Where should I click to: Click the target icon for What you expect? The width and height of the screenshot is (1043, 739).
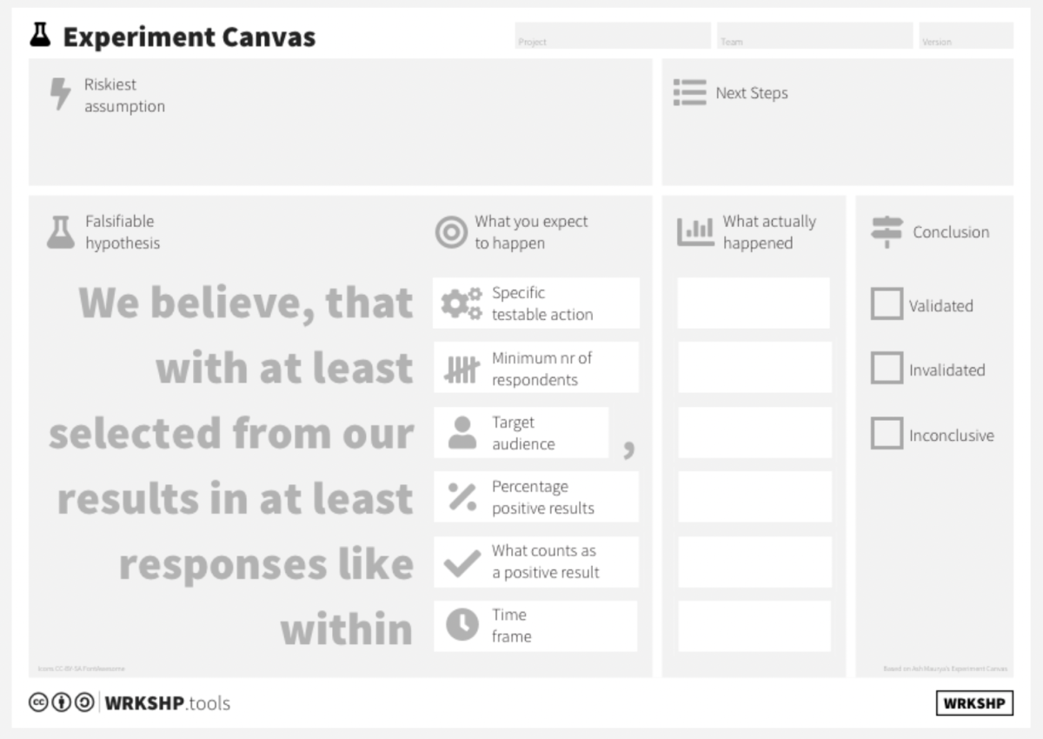(451, 232)
